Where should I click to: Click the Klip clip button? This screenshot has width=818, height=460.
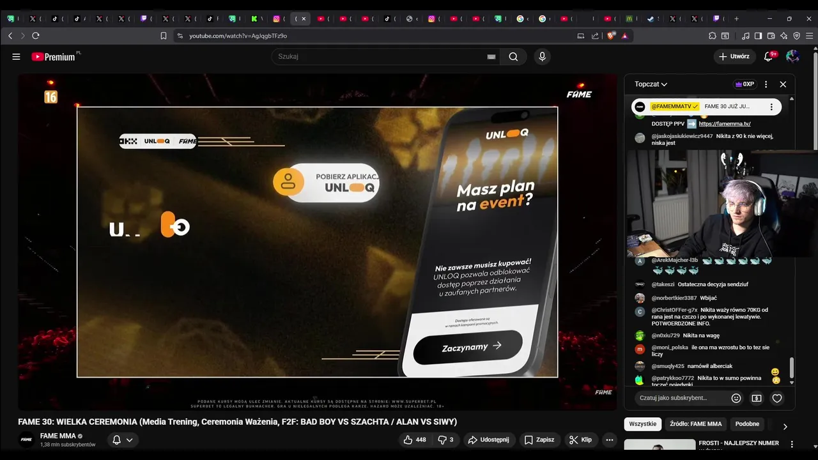click(580, 440)
